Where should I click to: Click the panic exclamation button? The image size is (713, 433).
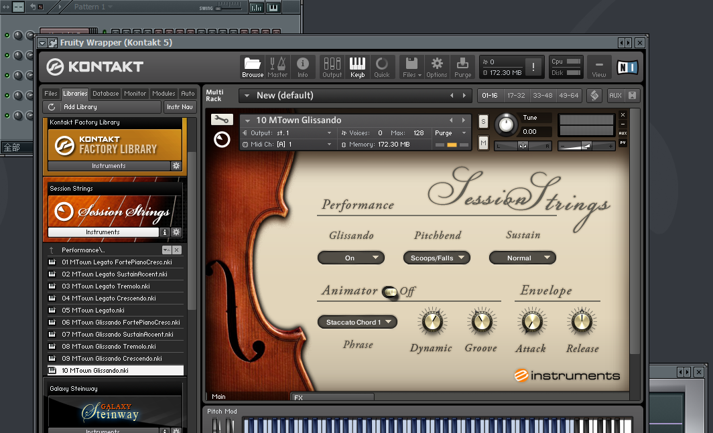coord(533,67)
